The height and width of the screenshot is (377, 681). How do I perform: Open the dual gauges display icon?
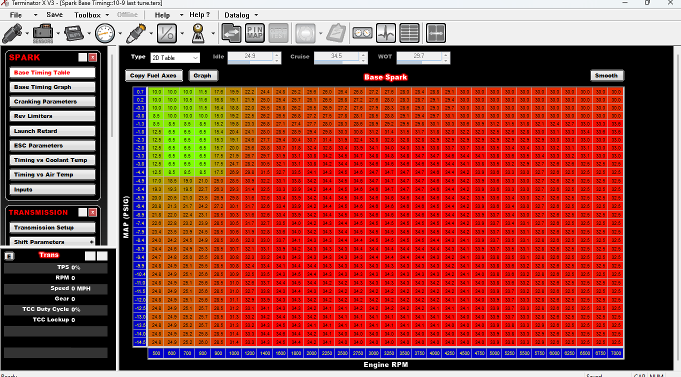(x=362, y=33)
